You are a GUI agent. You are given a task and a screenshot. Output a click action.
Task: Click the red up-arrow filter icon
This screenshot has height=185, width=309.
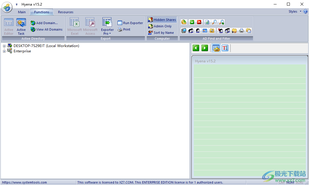199,22
